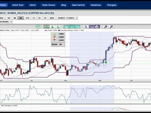Click the second magnifier zoom icon
The height and width of the screenshot is (113, 151).
[x=111, y=27]
